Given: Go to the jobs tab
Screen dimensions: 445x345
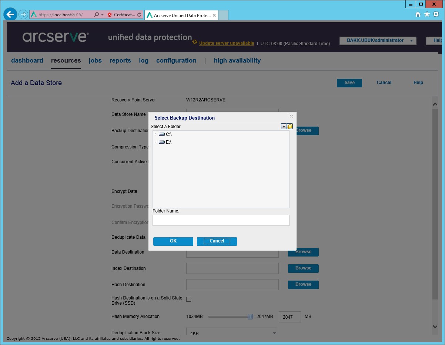Looking at the screenshot, I should click(x=95, y=61).
